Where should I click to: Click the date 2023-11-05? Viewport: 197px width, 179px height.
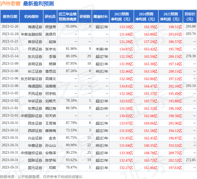pos(10,93)
